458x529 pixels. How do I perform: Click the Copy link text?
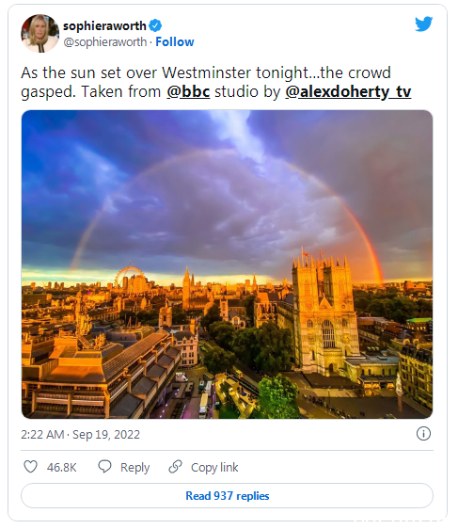[214, 467]
